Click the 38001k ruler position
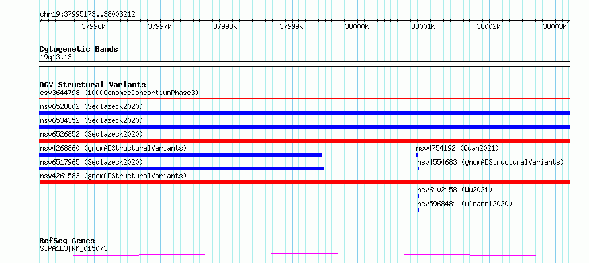Image resolution: width=589 pixels, height=263 pixels. [423, 26]
